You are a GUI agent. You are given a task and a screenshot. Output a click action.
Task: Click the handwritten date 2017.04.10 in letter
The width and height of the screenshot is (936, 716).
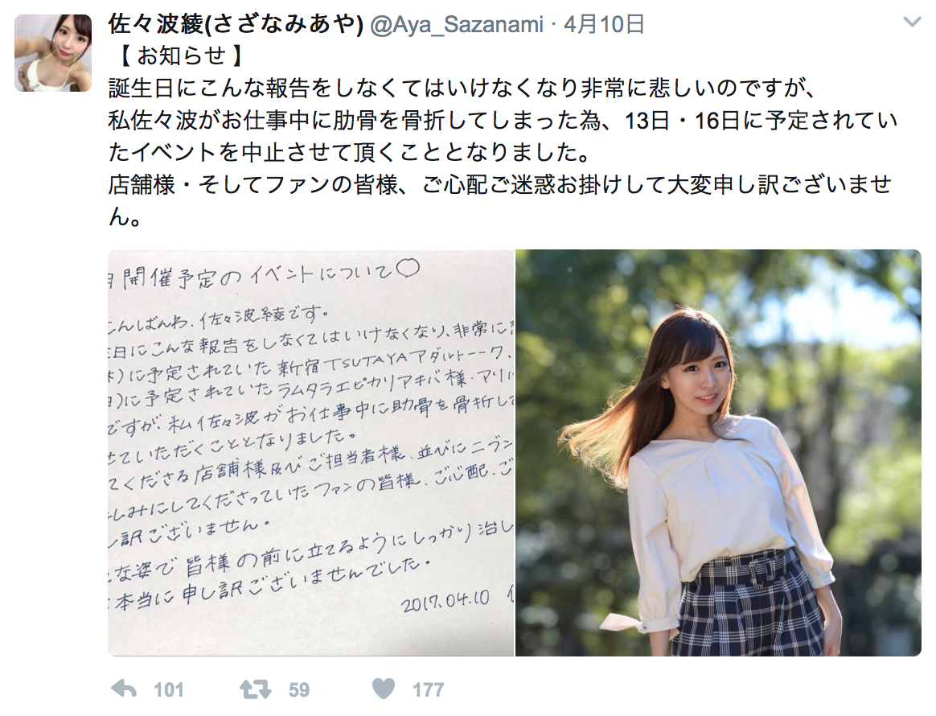tap(445, 601)
